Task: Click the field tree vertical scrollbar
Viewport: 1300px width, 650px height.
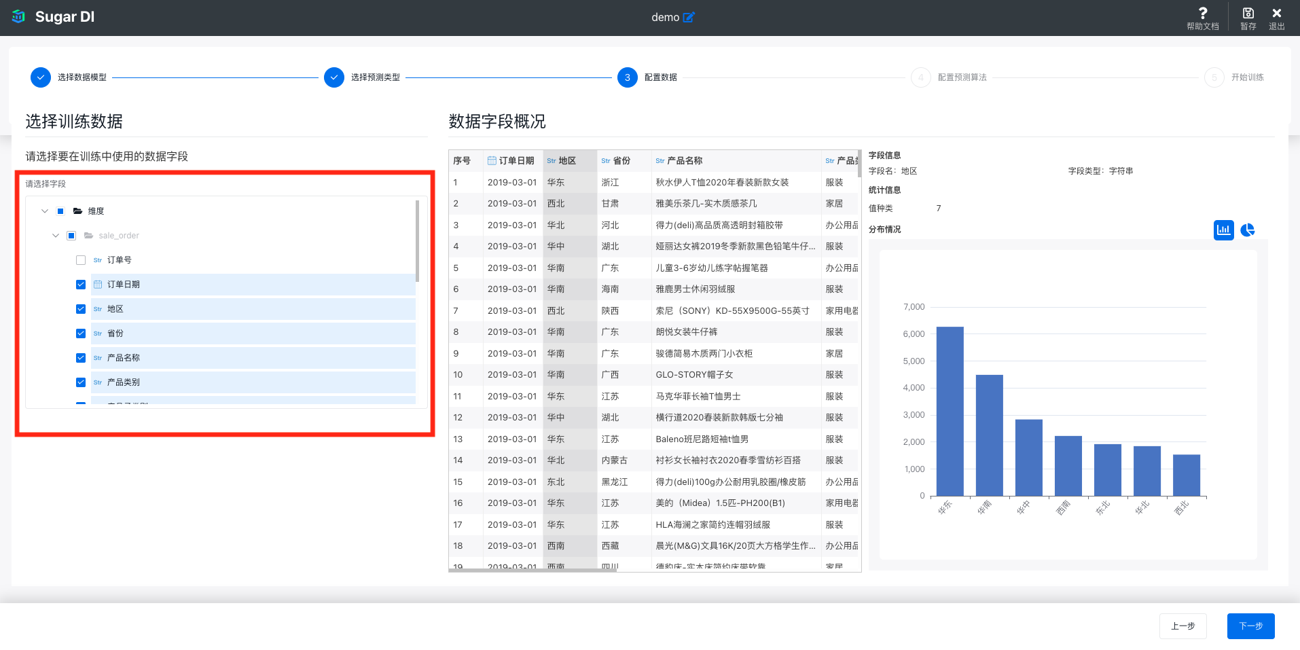Action: pos(417,241)
